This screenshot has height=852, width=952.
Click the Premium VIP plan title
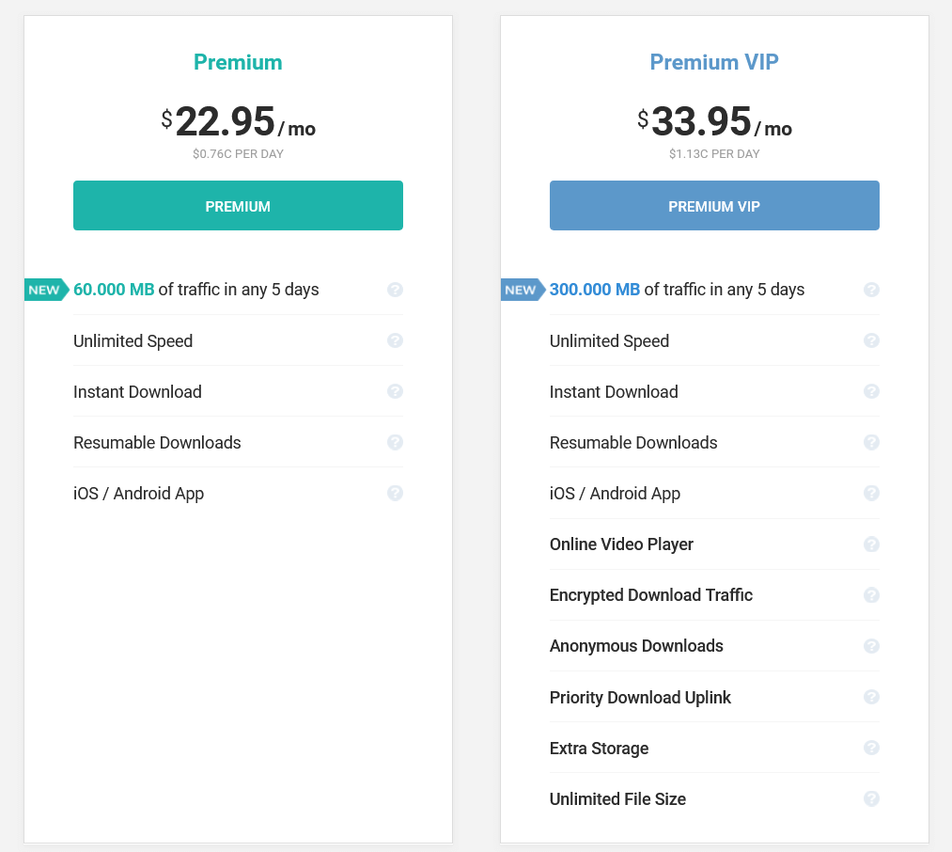click(714, 62)
